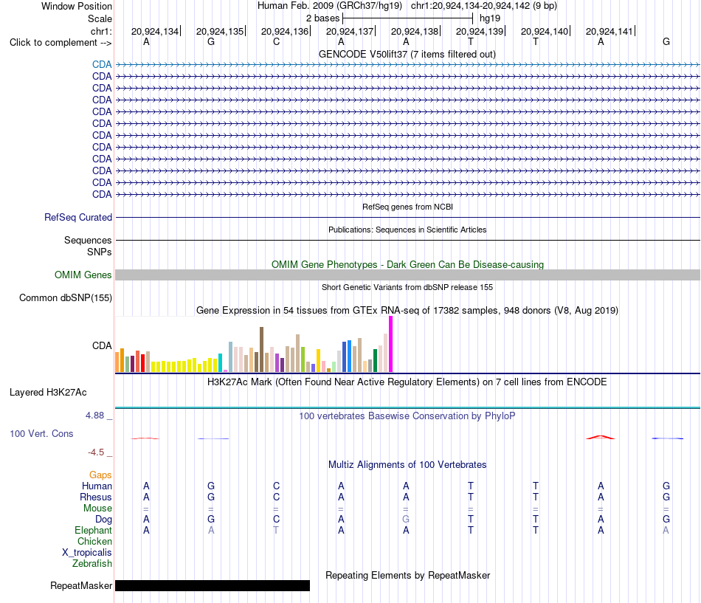701x603 pixels.
Task: Click the 4.88 upper conservation scale value
Action: pyautogui.click(x=94, y=416)
